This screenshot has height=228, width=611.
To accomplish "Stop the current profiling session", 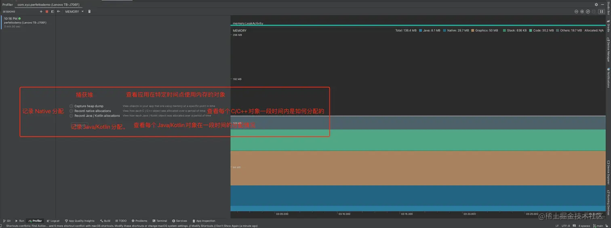I will [47, 12].
